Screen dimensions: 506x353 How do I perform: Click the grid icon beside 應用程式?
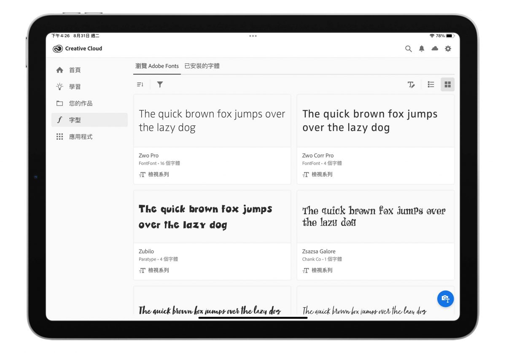tap(60, 137)
